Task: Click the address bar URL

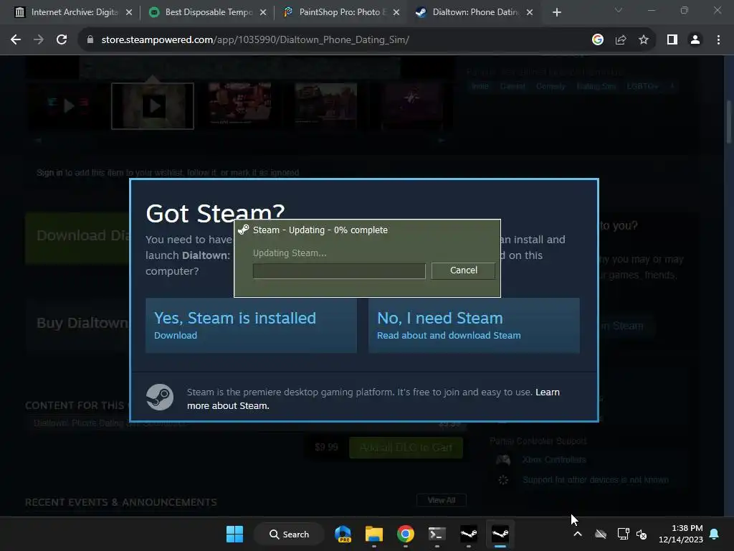Action: click(x=255, y=40)
